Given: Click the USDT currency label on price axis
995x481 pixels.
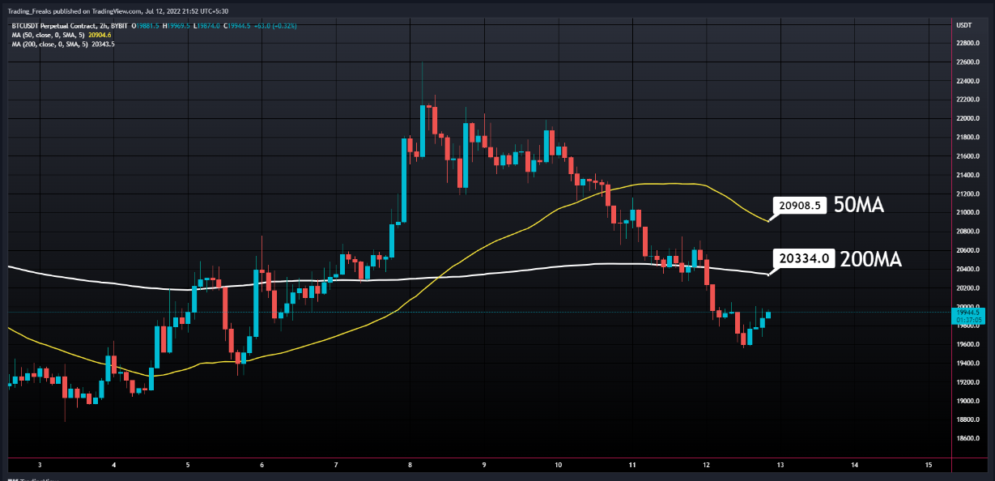Looking at the screenshot, I should (x=963, y=25).
